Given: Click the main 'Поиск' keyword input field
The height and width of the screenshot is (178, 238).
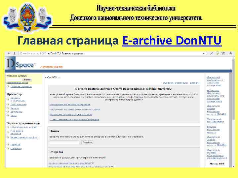Looking at the screenshot, I should click(64, 142).
